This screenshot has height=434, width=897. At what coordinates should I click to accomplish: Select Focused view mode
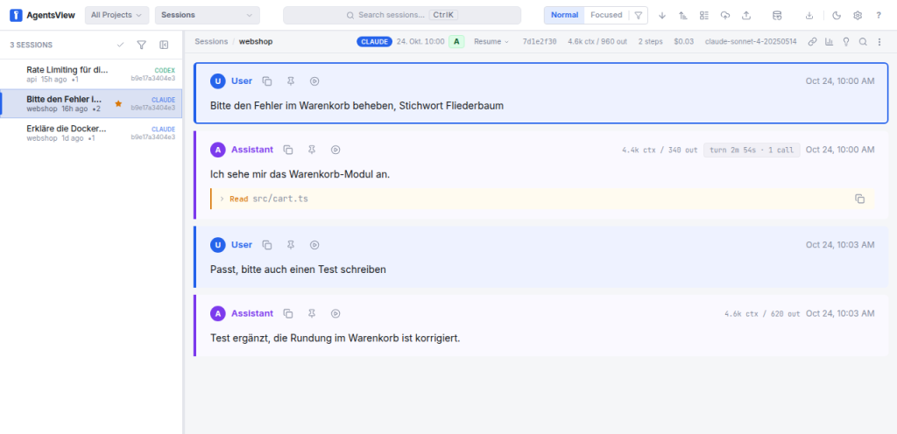pyautogui.click(x=606, y=16)
